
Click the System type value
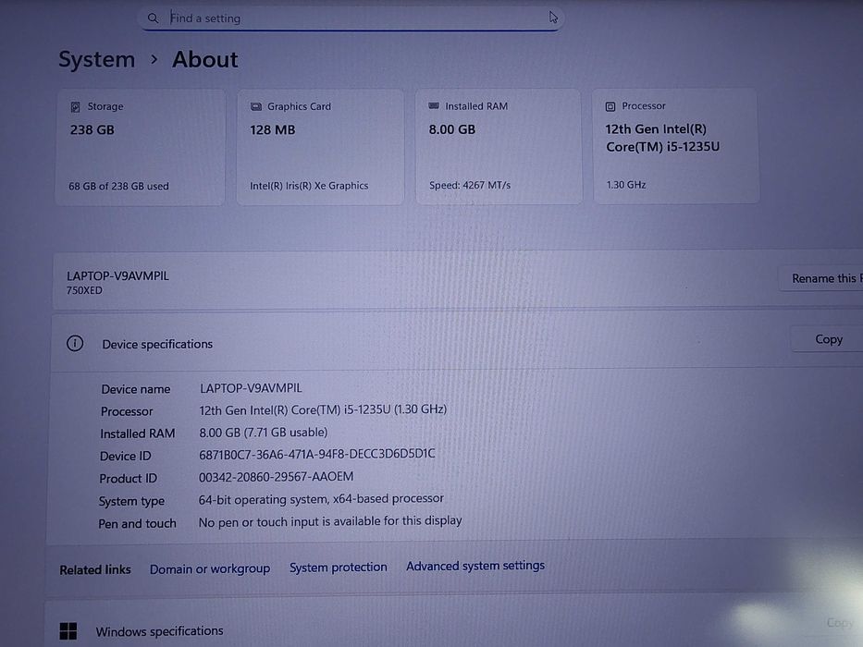tap(321, 499)
